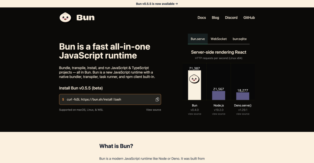
Task: Click the Bun v0.5.5 announcement banner
Action: [157, 4]
